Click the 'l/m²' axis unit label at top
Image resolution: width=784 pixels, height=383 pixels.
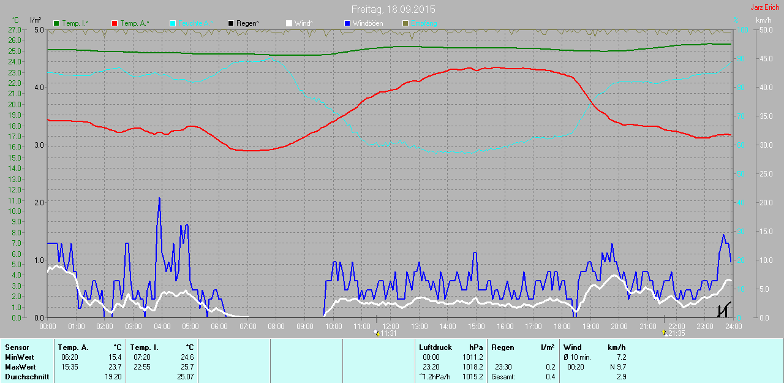point(36,20)
